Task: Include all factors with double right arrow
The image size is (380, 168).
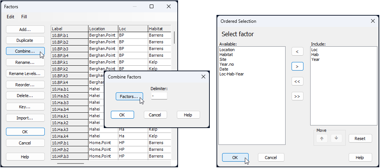Action: coord(297,96)
